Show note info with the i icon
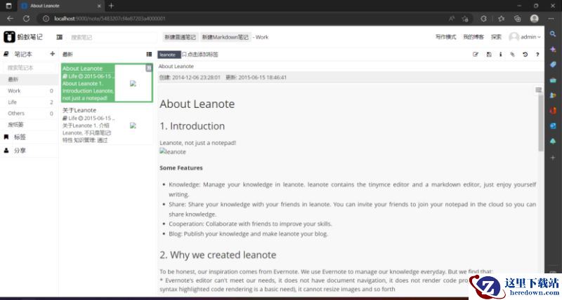Image resolution: width=562 pixels, height=300 pixels. point(500,55)
